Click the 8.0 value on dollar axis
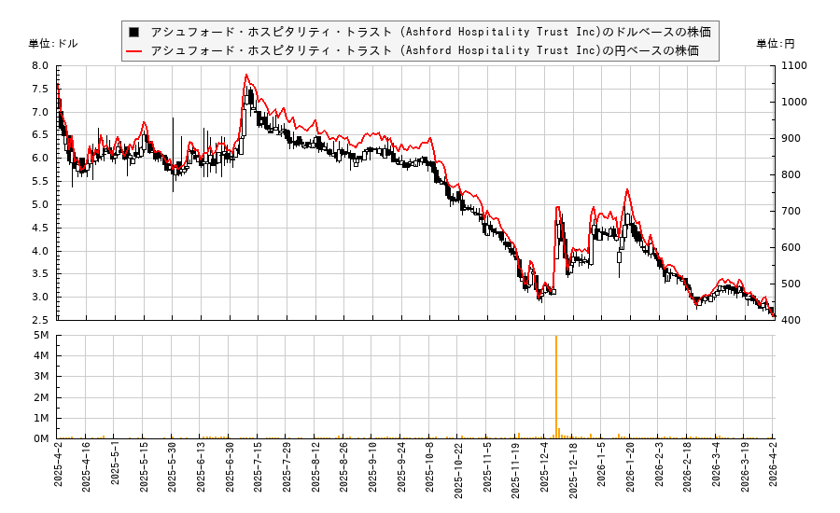Image resolution: width=840 pixels, height=513 pixels. pyautogui.click(x=40, y=66)
